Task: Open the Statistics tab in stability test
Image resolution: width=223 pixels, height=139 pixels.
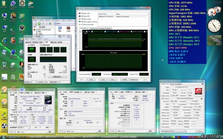Action: point(109,28)
